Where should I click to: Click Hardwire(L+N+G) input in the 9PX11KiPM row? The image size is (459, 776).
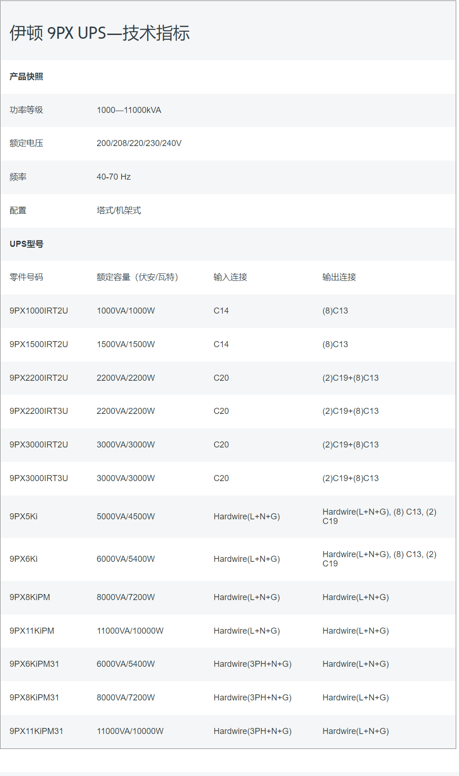tap(247, 631)
